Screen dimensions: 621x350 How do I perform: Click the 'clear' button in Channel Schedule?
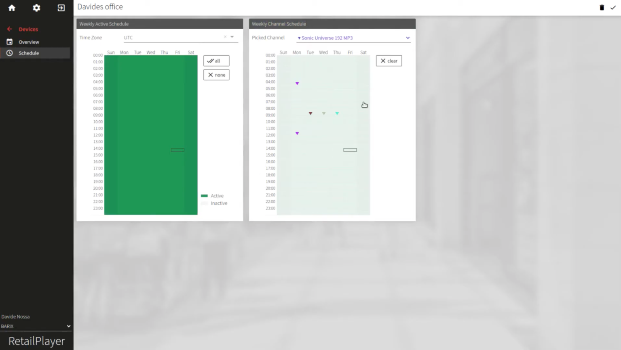pos(389,61)
